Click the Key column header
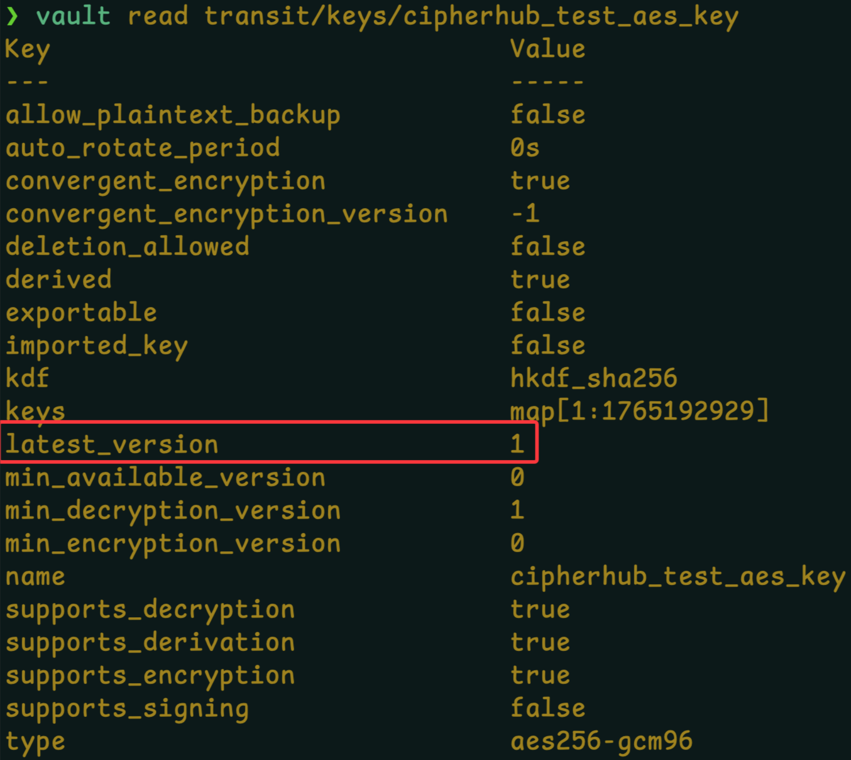The width and height of the screenshot is (851, 760). [x=27, y=50]
